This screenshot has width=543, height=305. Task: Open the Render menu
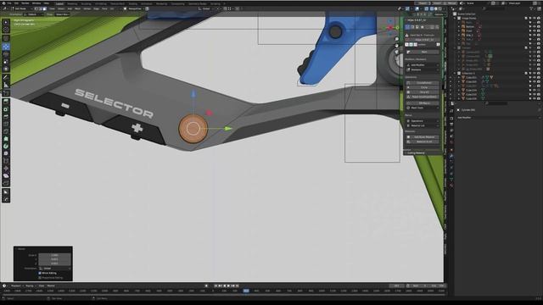click(25, 3)
